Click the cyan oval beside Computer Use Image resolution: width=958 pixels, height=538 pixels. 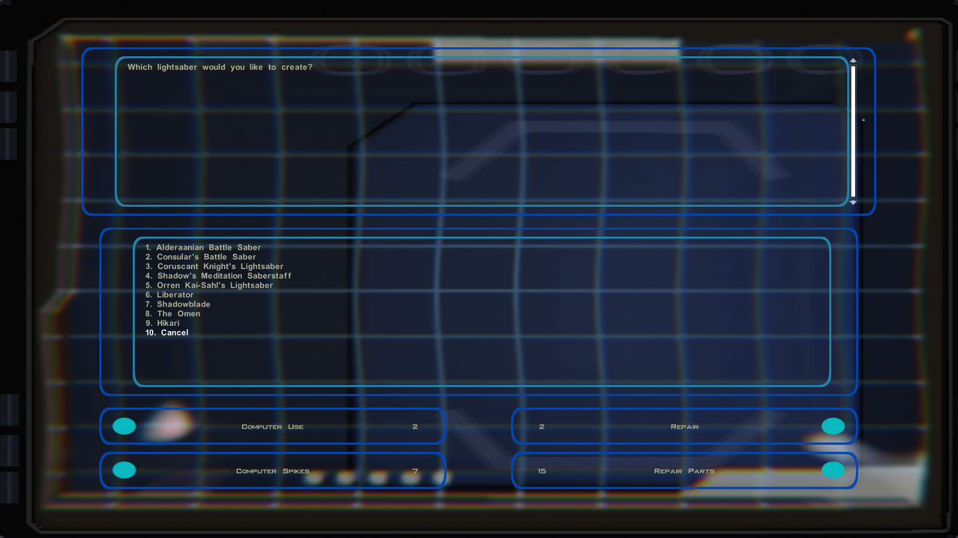coord(125,426)
